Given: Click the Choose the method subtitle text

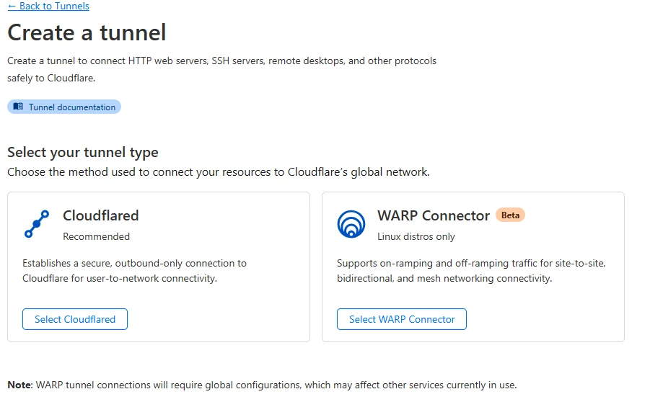Looking at the screenshot, I should [x=218, y=172].
